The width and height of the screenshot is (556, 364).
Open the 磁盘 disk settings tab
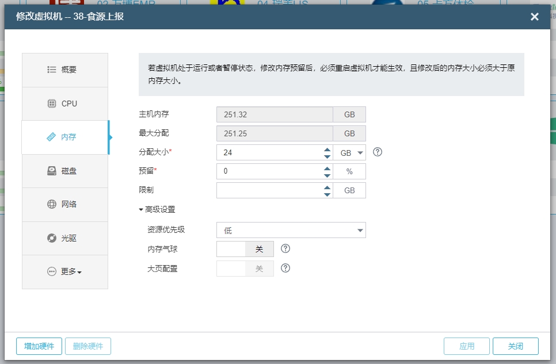coord(64,171)
